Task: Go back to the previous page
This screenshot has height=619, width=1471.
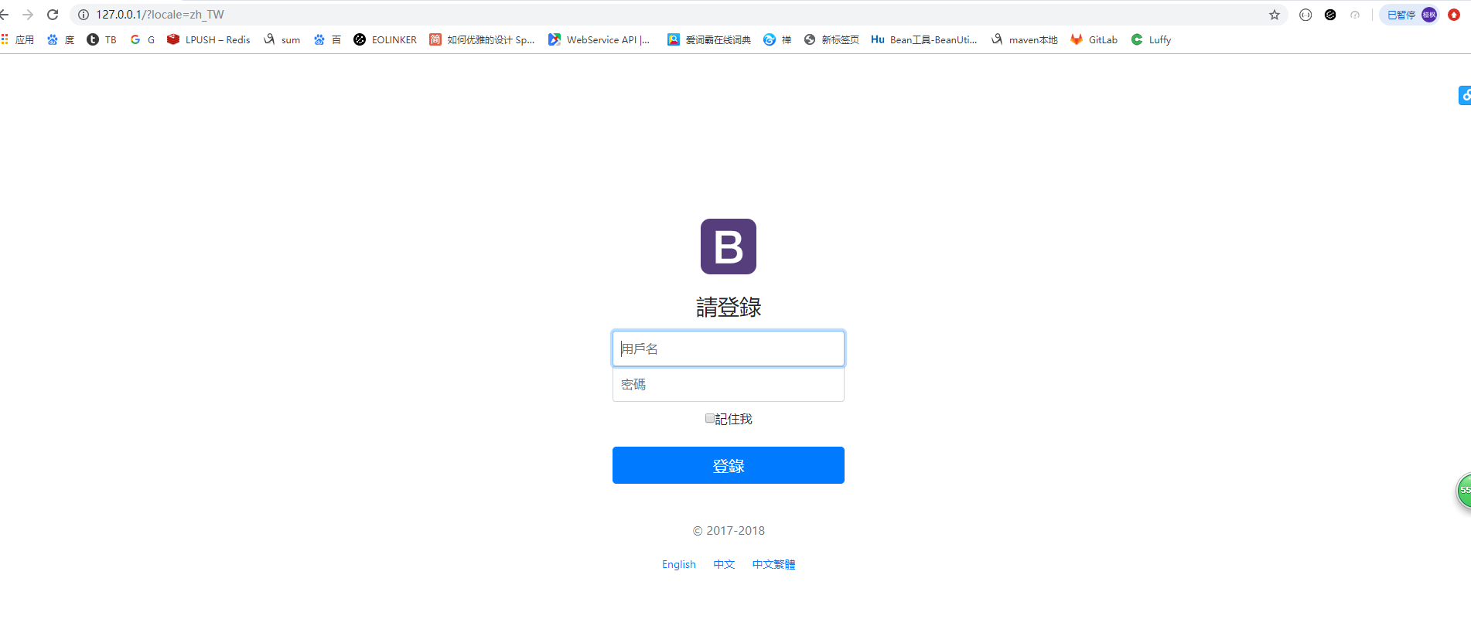Action: 4,15
